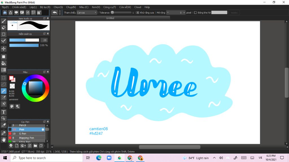Select the Operation object tool

pos(3,118)
